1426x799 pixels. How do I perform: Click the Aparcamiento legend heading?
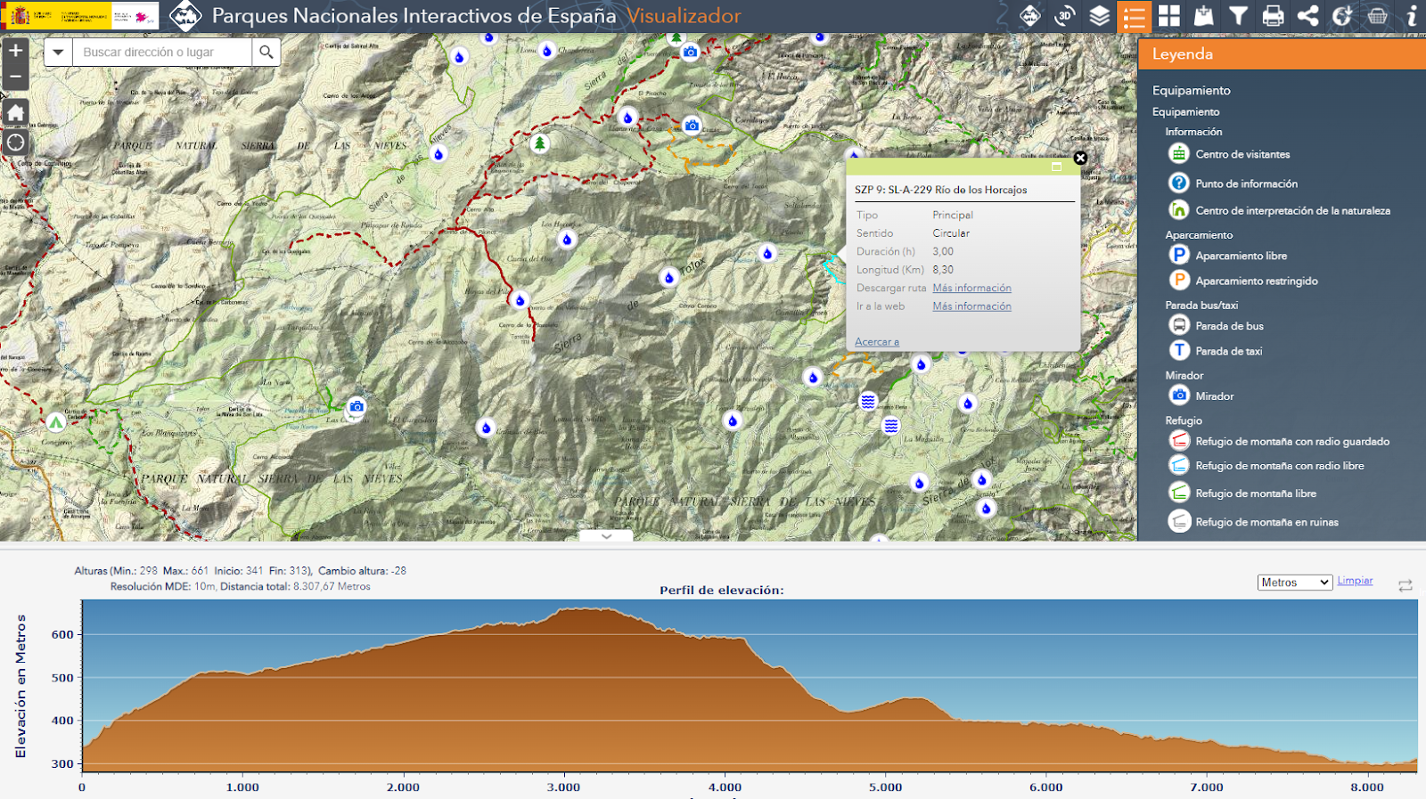click(x=1199, y=235)
